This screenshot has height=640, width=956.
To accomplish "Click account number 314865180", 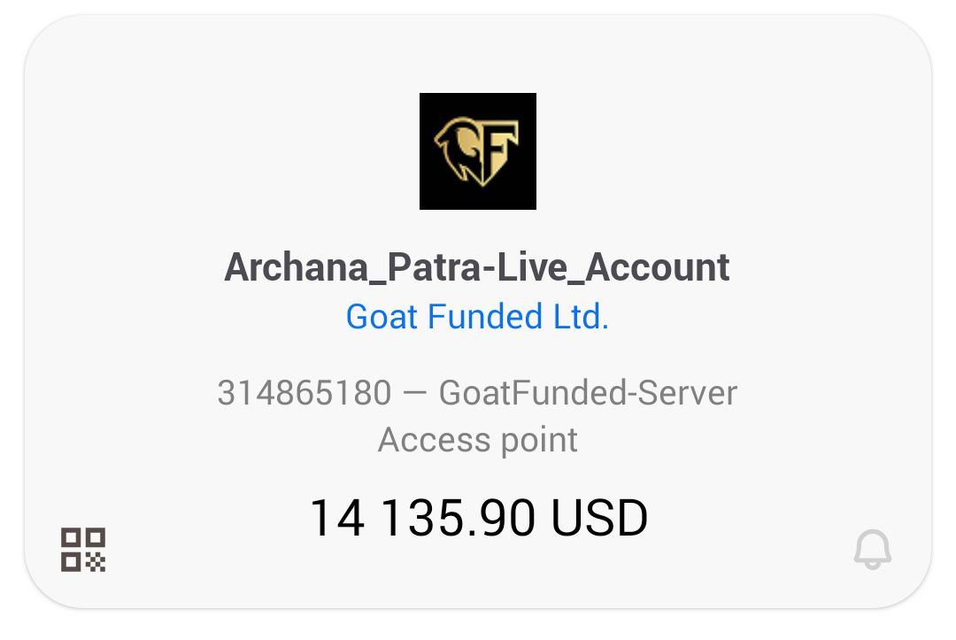I will [304, 392].
